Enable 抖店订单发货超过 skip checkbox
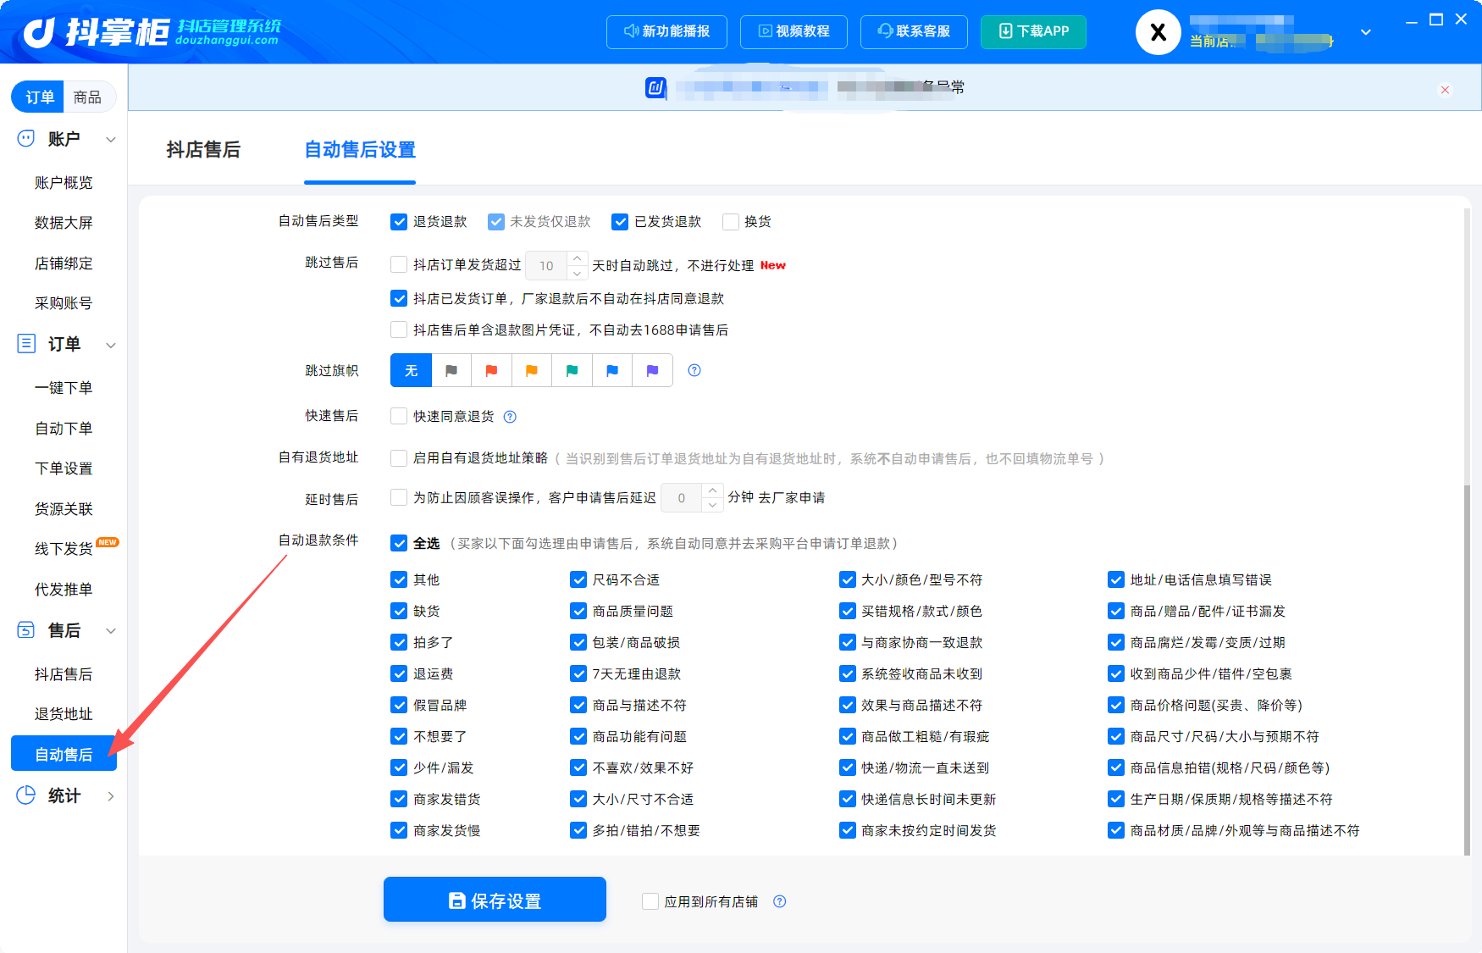This screenshot has height=953, width=1482. [399, 264]
